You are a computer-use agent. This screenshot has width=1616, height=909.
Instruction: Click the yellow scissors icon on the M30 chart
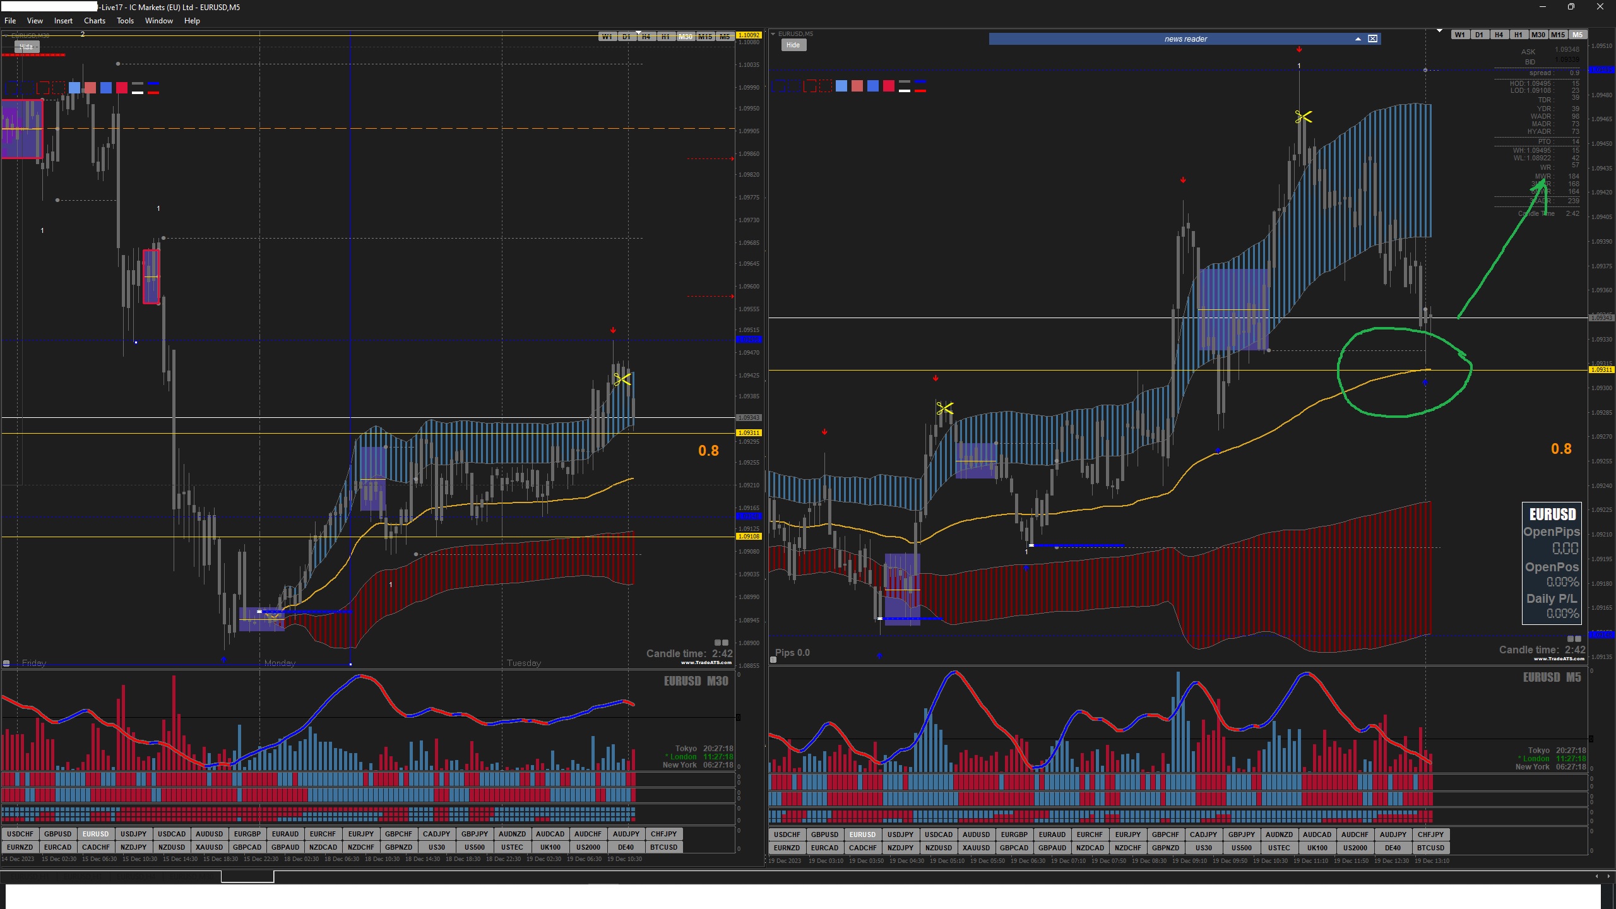622,379
